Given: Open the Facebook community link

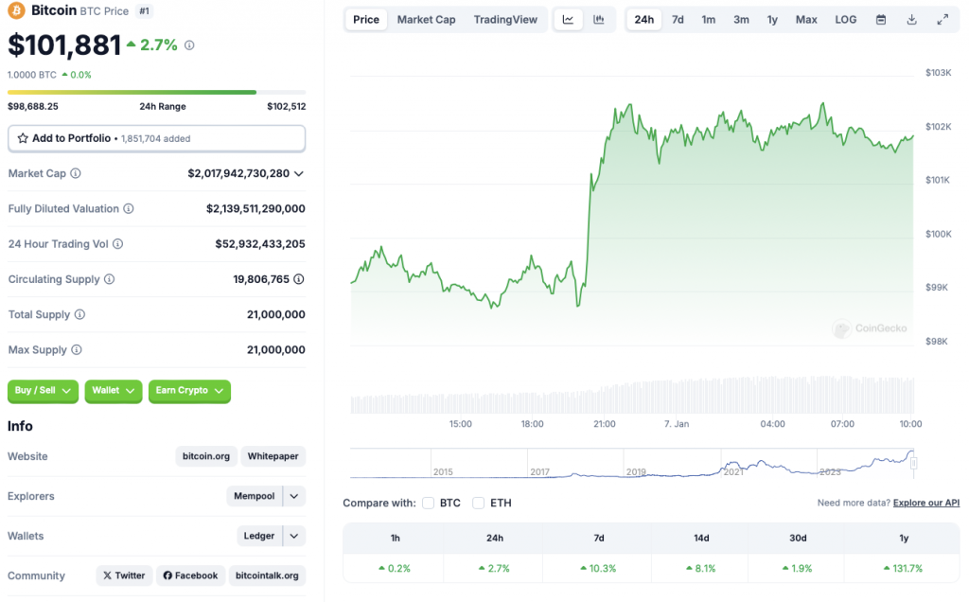Looking at the screenshot, I should click(x=190, y=575).
